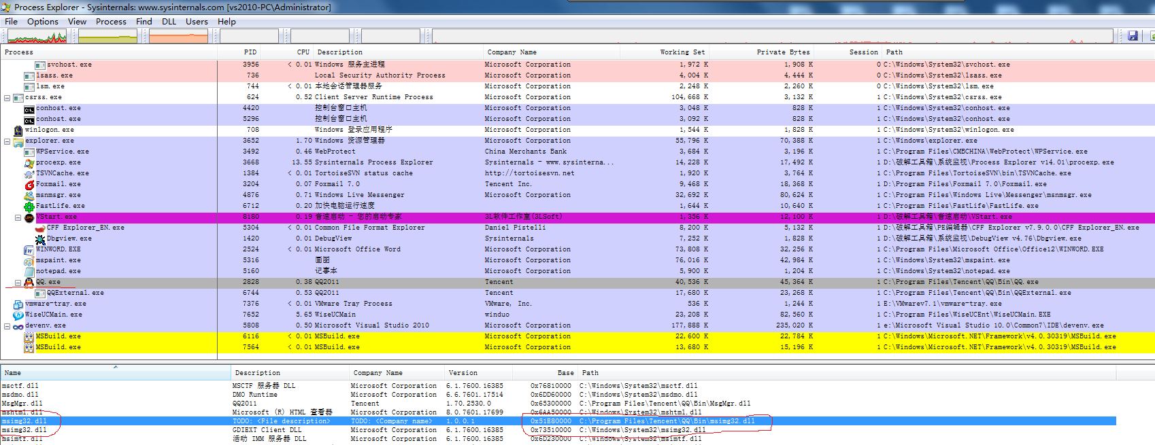Click the conhost.exe icon with PID 5296
Image resolution: width=1155 pixels, height=445 pixels.
coord(29,120)
